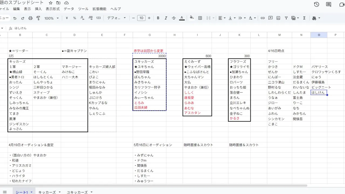Print the spreadsheet
345x194 pixels.
30,18
